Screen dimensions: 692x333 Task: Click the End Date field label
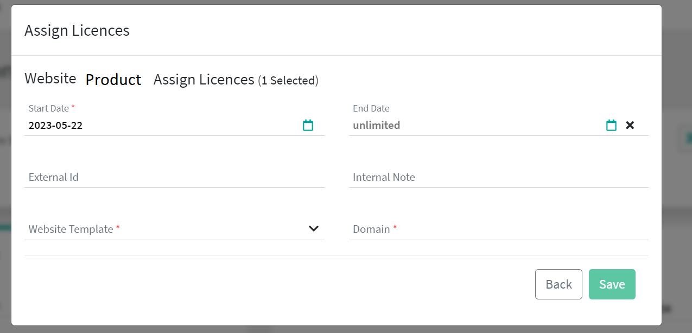pos(371,108)
